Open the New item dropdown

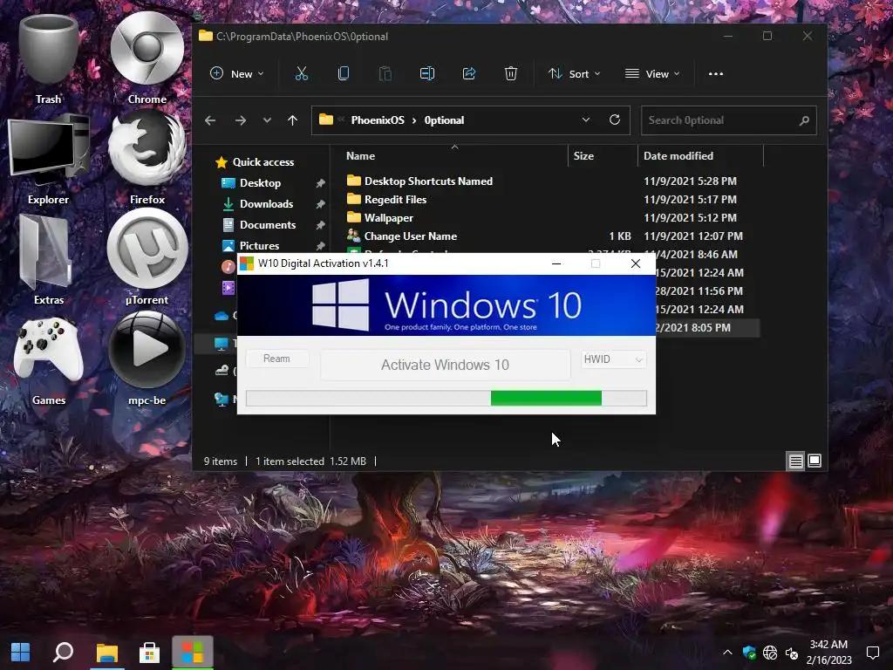pyautogui.click(x=237, y=73)
